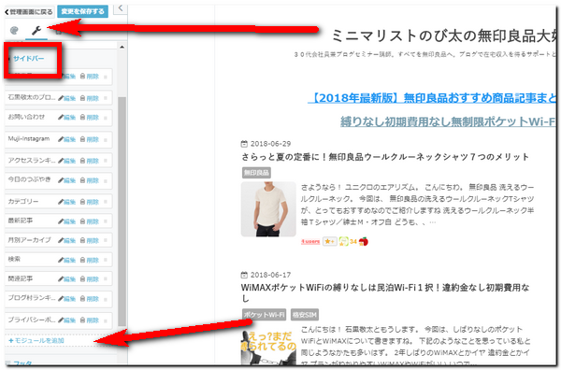This screenshot has height=370, width=561.
Task: Open the 4 users bookmark count
Action: pyautogui.click(x=310, y=242)
